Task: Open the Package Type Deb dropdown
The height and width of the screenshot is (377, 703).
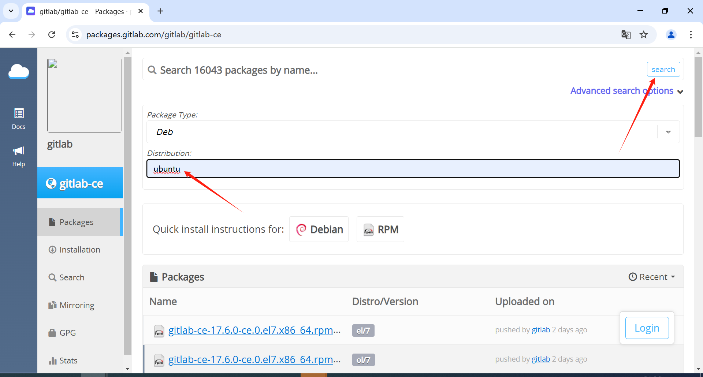Action: pos(413,132)
